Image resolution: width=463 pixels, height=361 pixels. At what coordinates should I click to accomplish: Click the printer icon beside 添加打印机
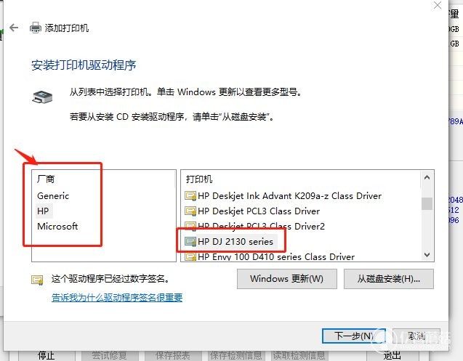pyautogui.click(x=36, y=28)
